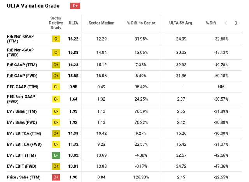This screenshot has height=182, width=249.
Task: Click the C grade badge for P/E Non-GAAP (TTM)
Action: pos(56,39)
